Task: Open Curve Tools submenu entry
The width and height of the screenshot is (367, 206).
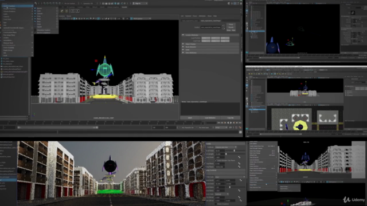Action: [18, 19]
